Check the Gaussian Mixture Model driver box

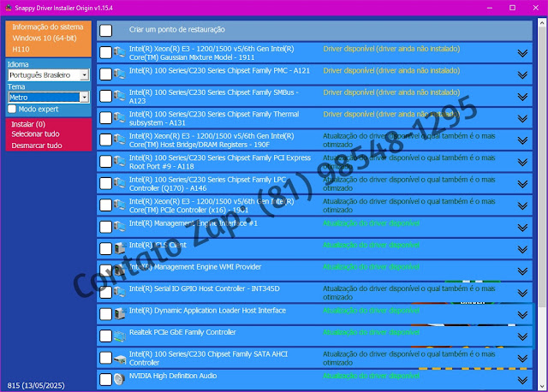(x=106, y=52)
